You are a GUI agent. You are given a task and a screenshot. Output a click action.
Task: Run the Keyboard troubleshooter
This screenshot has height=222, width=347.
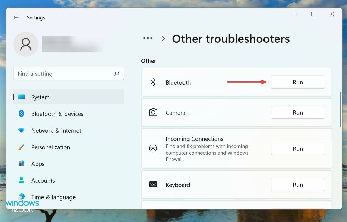298,185
